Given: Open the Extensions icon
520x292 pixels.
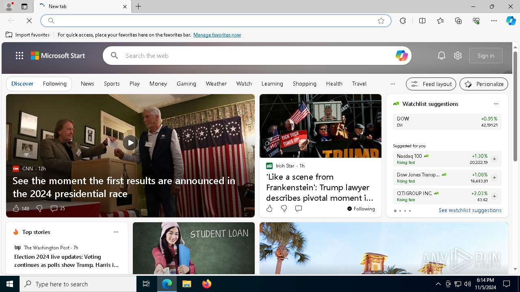Looking at the screenshot, I should 403,21.
